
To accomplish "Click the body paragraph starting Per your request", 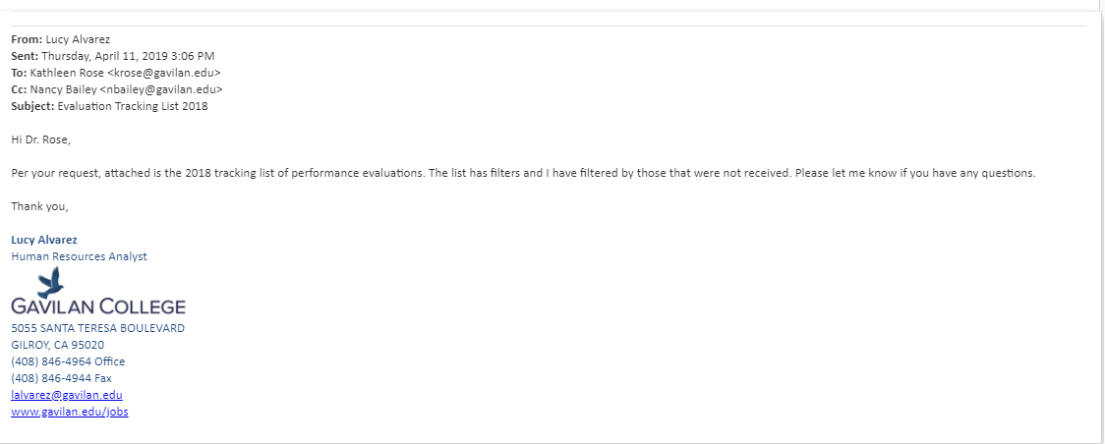I will pos(523,173).
